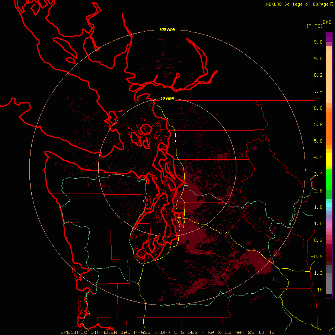The image size is (335, 335).
Task: Click the 7.4 scale value
Action: [318, 92]
